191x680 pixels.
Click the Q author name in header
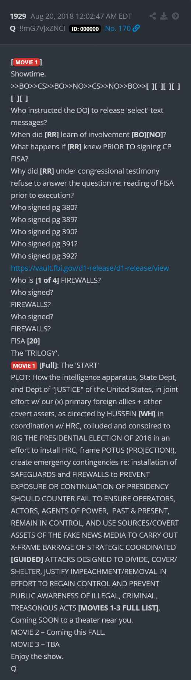13,28
